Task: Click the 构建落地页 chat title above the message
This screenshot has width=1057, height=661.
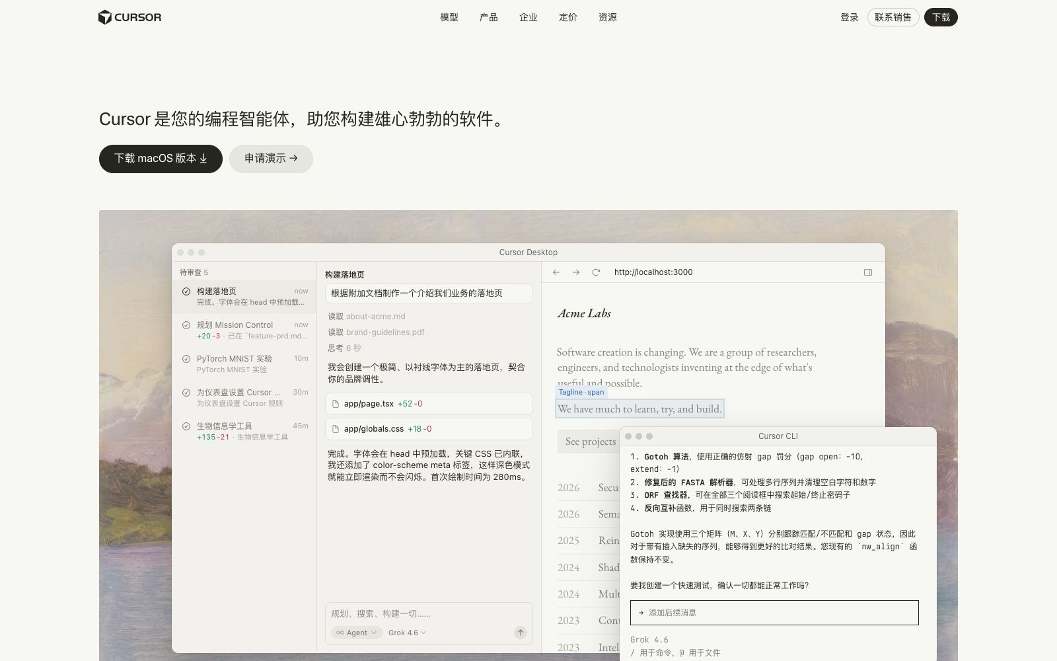Action: pyautogui.click(x=344, y=275)
